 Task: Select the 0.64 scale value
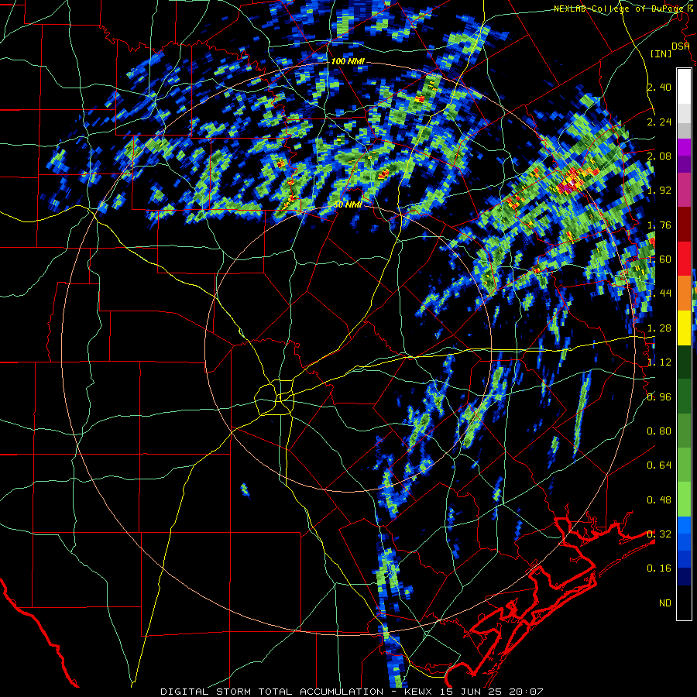[659, 465]
